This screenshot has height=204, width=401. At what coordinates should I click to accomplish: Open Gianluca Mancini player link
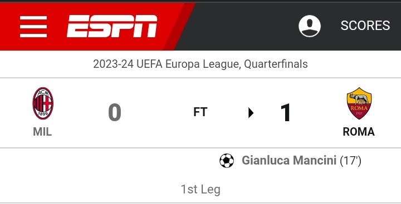[289, 160]
